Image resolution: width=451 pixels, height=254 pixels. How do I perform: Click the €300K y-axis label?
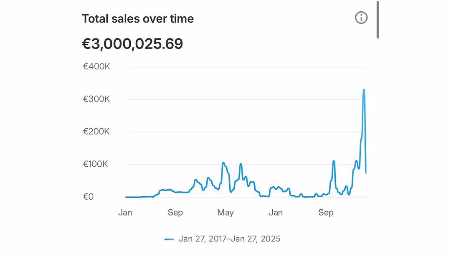[x=96, y=99]
